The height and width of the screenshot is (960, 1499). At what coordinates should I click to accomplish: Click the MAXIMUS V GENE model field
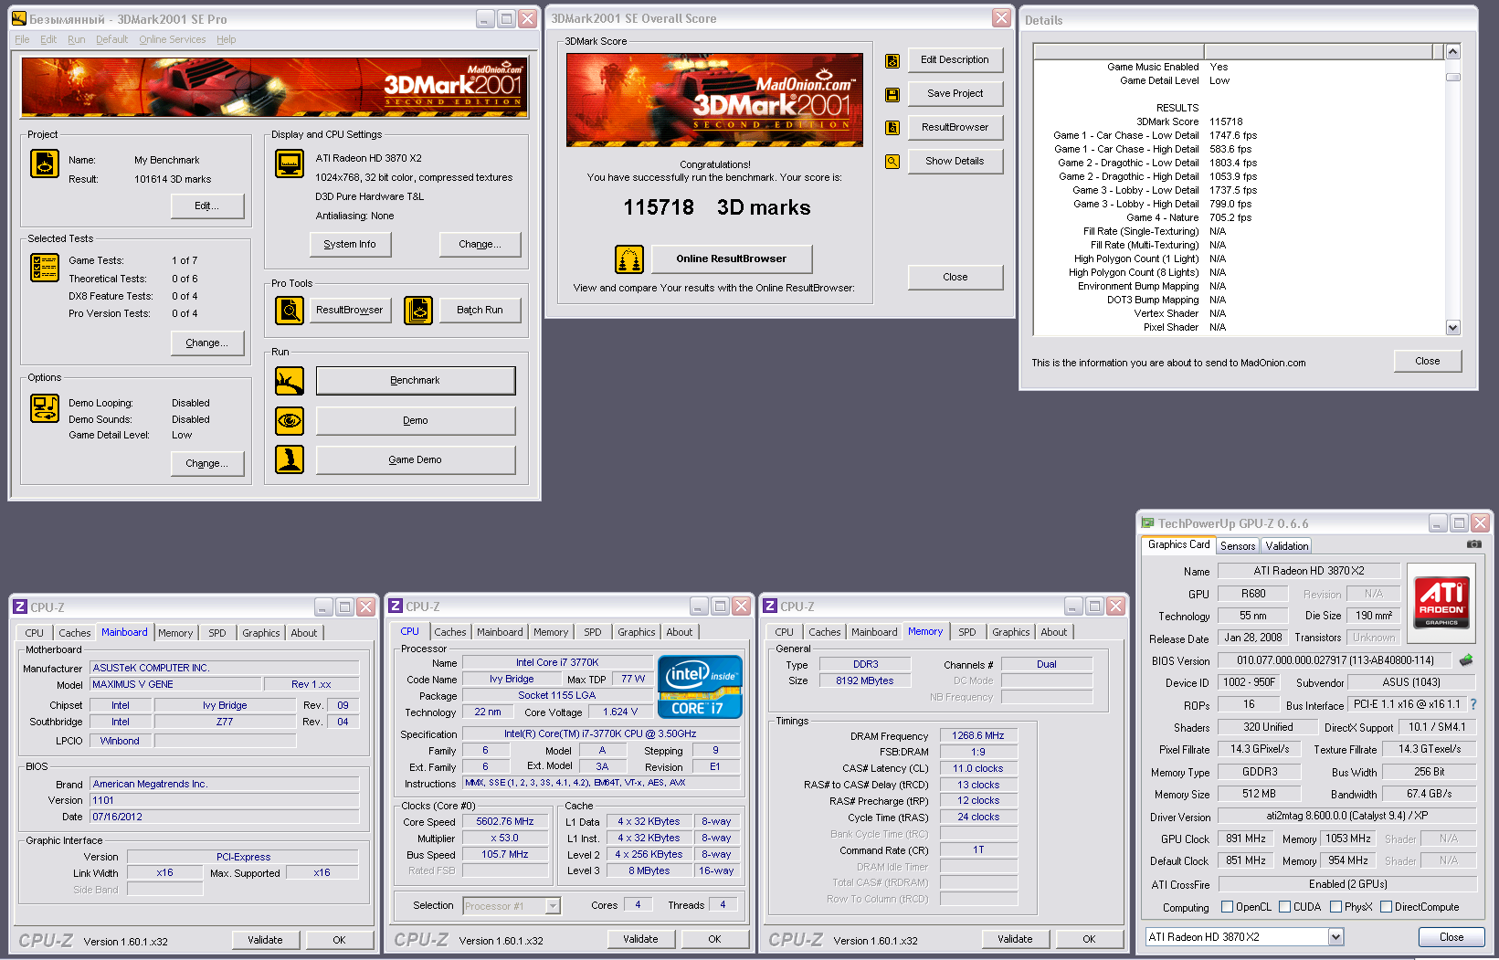pyautogui.click(x=175, y=685)
